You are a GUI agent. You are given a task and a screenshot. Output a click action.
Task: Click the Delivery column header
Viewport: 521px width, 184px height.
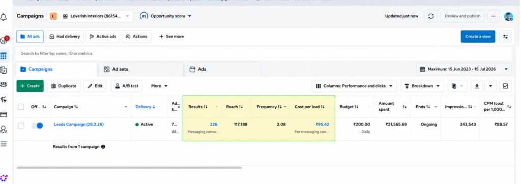[x=145, y=107]
